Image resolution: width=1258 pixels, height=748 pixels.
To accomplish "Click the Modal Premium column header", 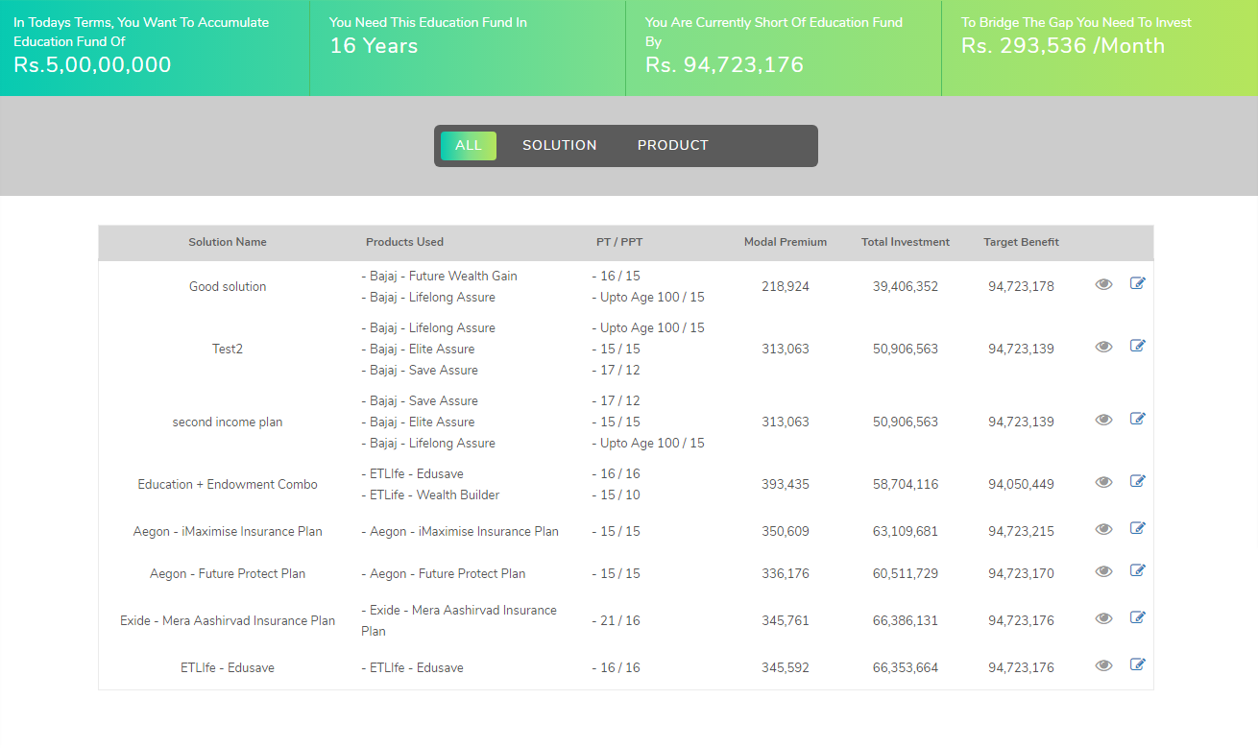I will 785,242.
